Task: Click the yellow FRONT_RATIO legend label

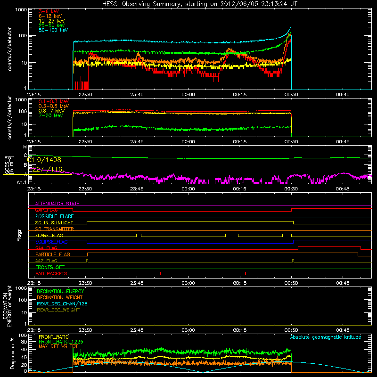Action: (54, 337)
